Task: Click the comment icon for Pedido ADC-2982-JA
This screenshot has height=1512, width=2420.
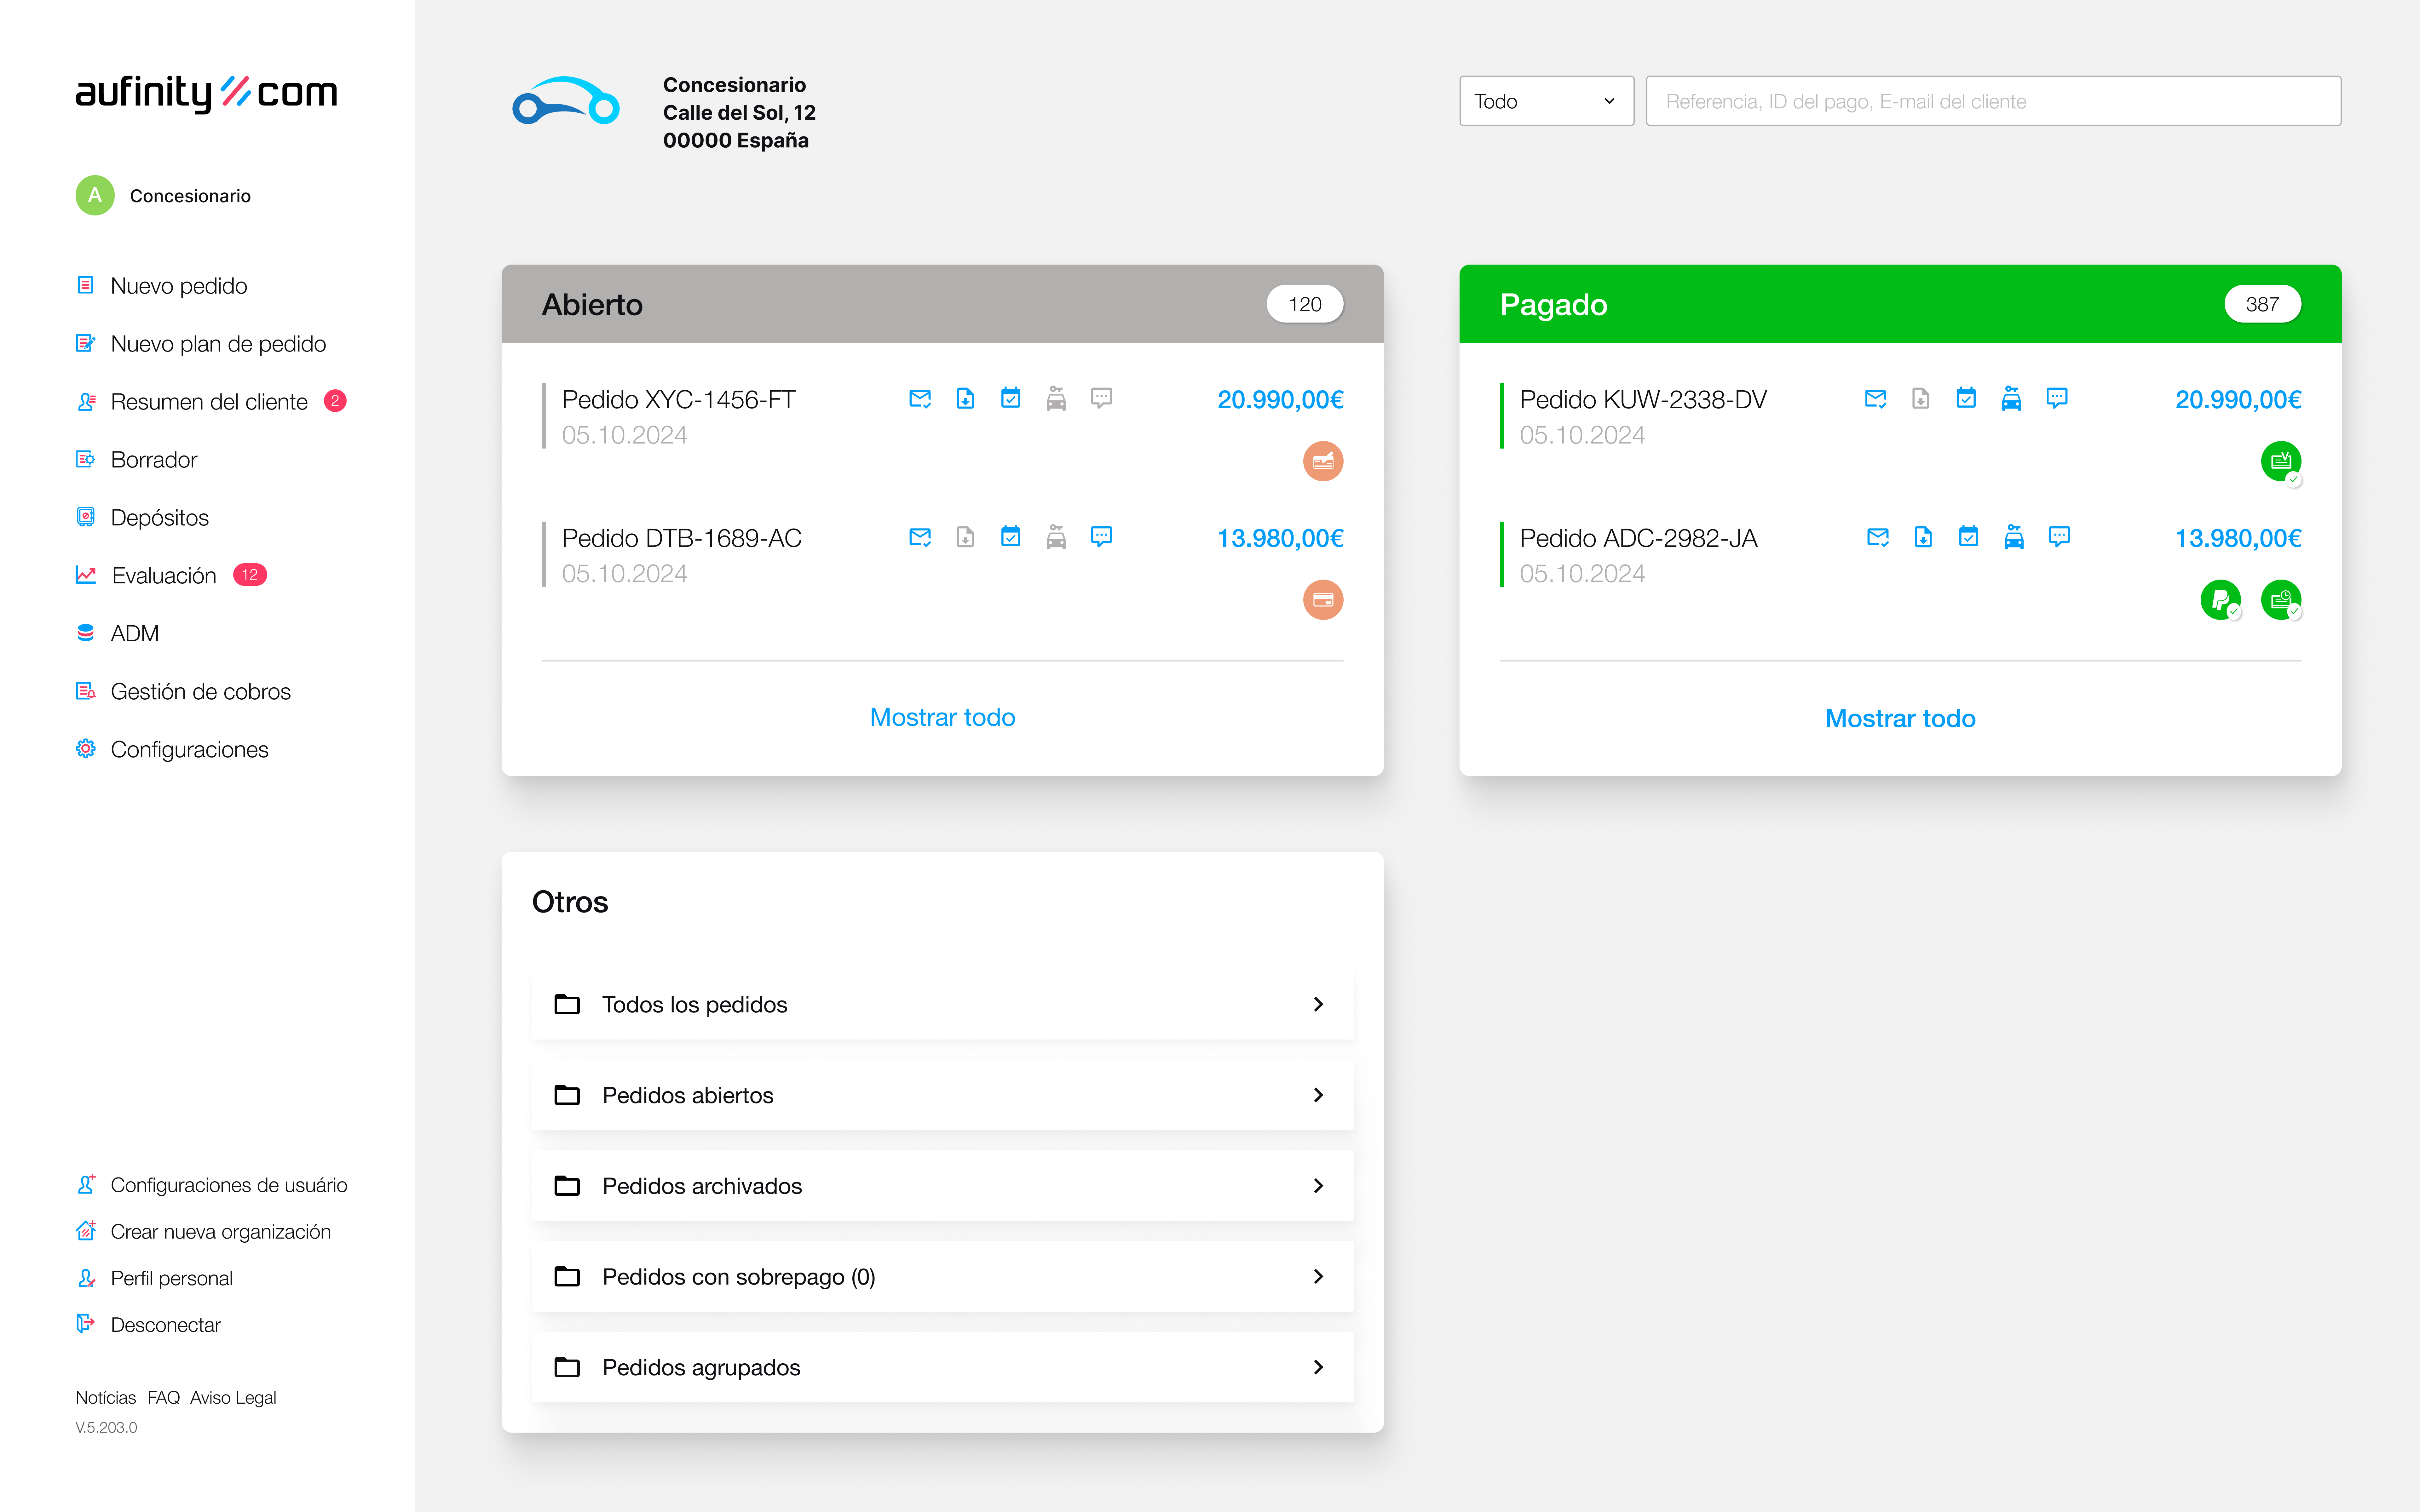Action: [2059, 537]
